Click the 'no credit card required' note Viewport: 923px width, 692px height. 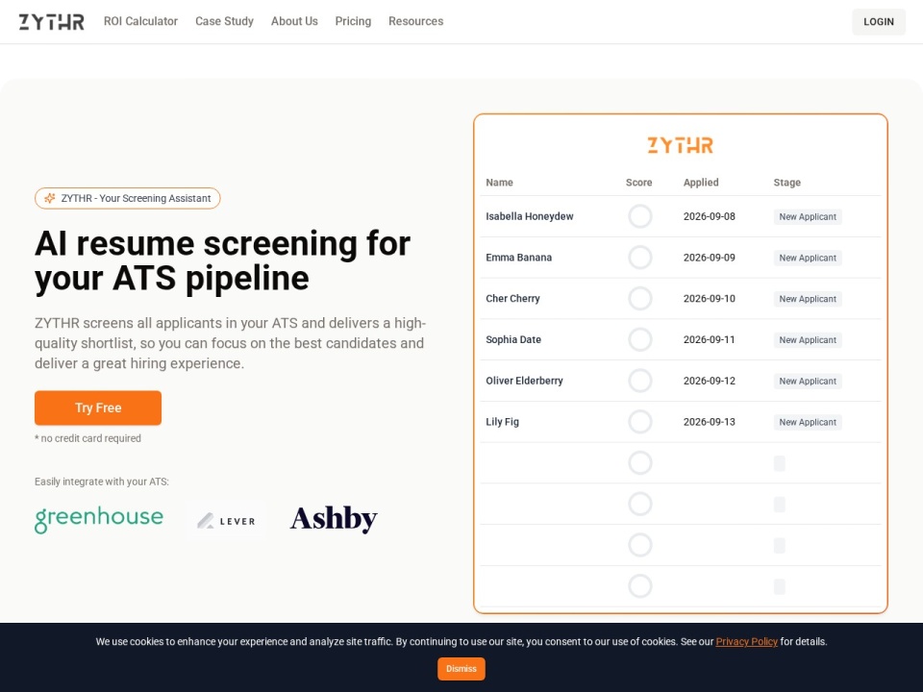click(x=87, y=438)
